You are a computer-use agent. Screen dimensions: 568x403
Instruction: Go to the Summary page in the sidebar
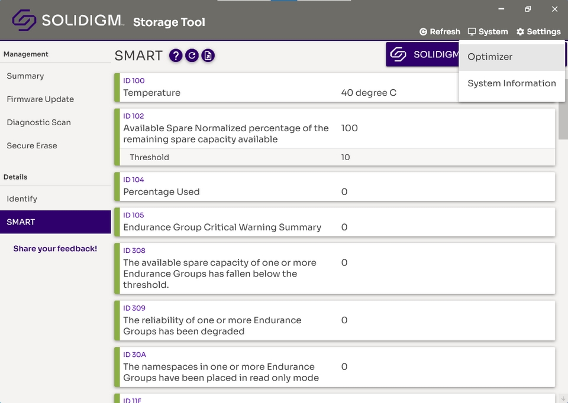point(56,76)
